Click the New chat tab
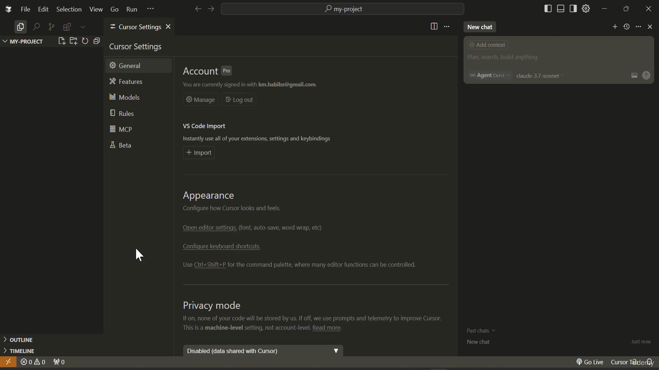Image resolution: width=659 pixels, height=370 pixels. tap(480, 27)
